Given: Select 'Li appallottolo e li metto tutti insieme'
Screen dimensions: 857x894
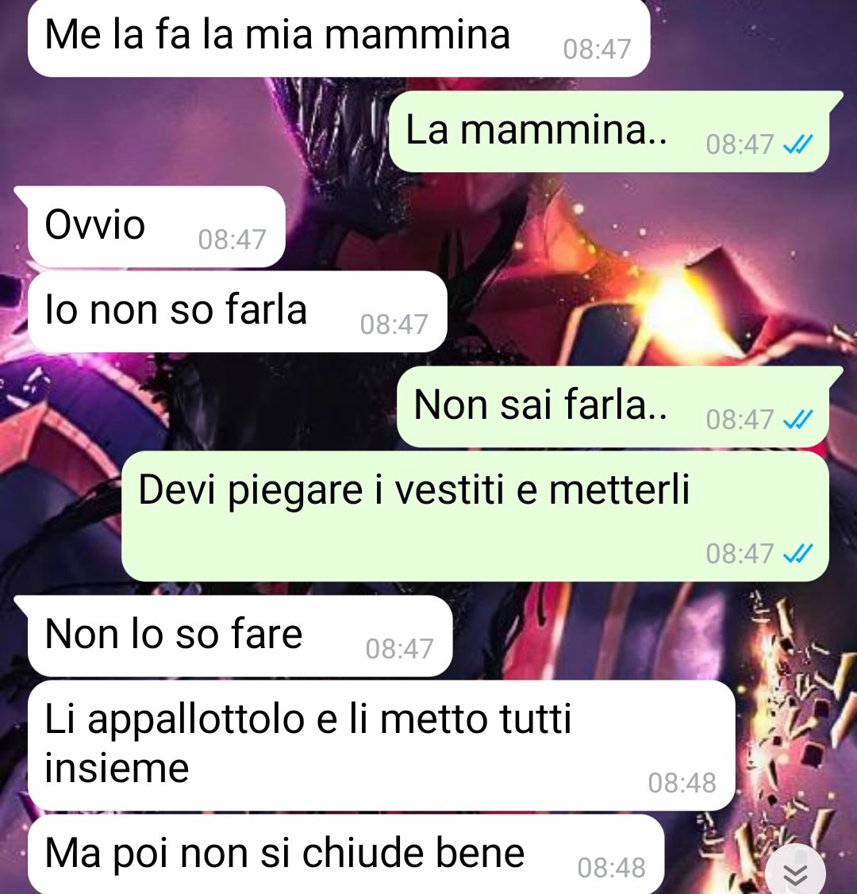Looking at the screenshot, I should click(381, 745).
